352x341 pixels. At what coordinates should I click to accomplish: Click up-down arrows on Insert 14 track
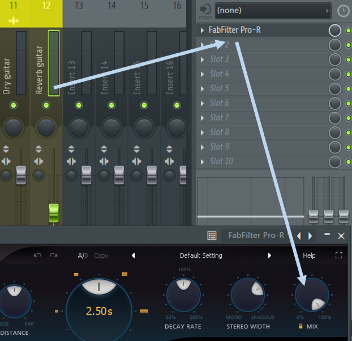(104, 149)
